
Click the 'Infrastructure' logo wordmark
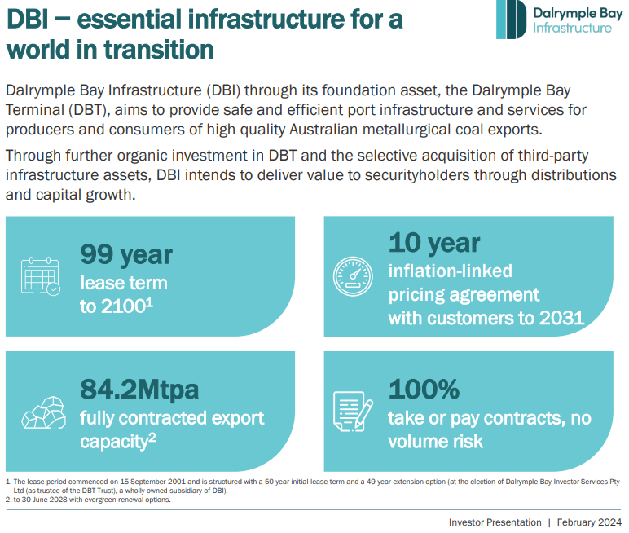[572, 28]
